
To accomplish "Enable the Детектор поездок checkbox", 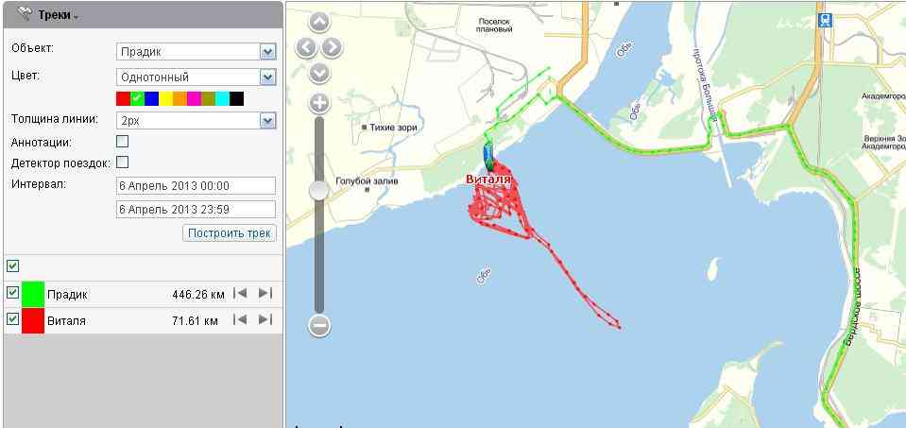I will pos(123,162).
